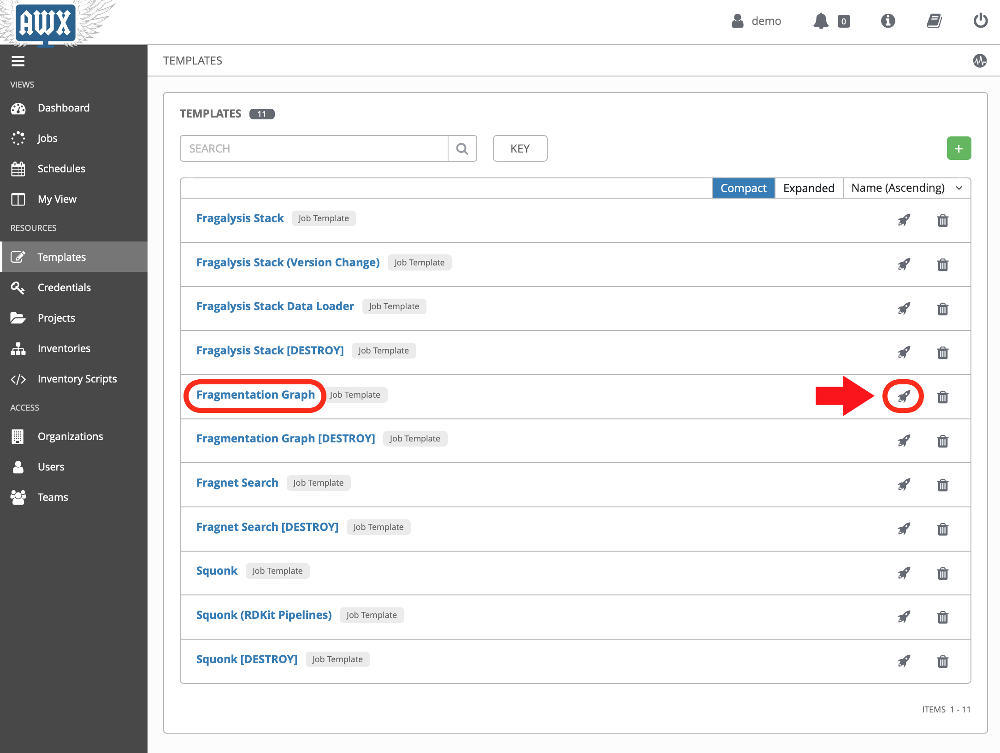Focus the template SEARCH field
The image size is (1000, 753).
(x=314, y=148)
